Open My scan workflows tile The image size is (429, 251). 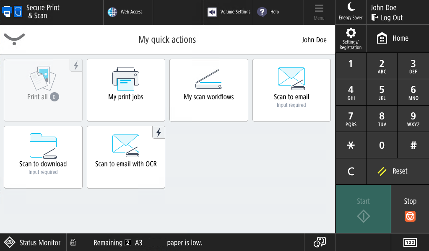coord(209,90)
